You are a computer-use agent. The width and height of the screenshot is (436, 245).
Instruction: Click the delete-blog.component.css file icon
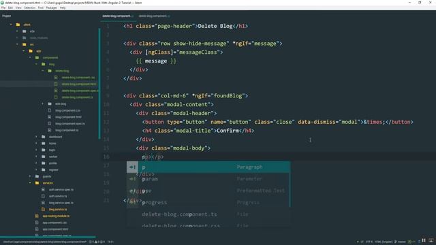[x=56, y=78]
